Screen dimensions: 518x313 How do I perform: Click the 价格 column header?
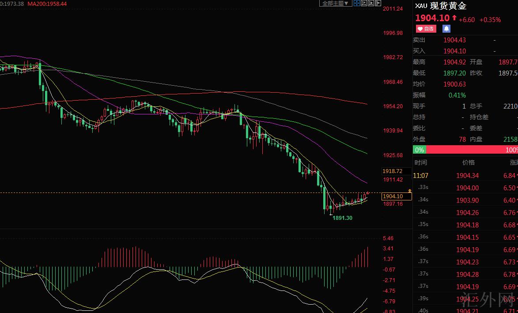point(469,162)
